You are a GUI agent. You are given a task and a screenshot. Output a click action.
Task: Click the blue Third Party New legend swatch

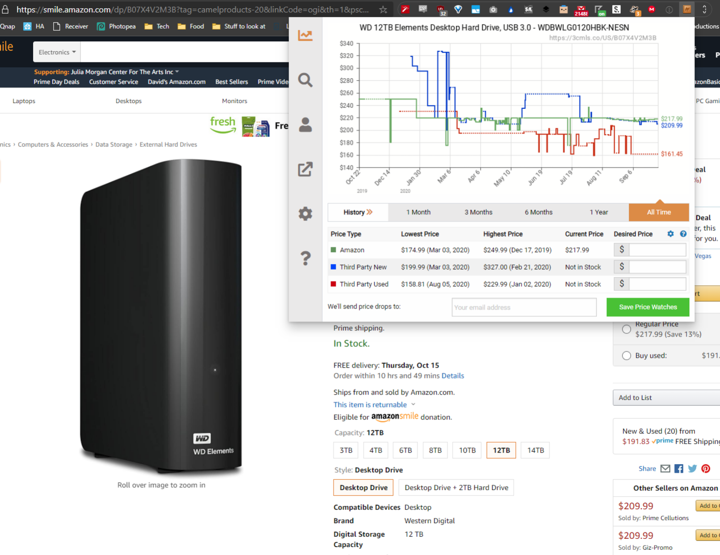[x=333, y=267]
